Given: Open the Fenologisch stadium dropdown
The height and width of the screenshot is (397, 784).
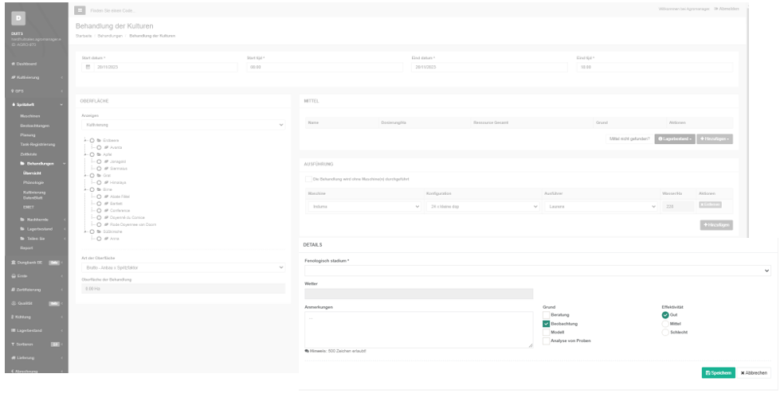Looking at the screenshot, I should [x=538, y=271].
